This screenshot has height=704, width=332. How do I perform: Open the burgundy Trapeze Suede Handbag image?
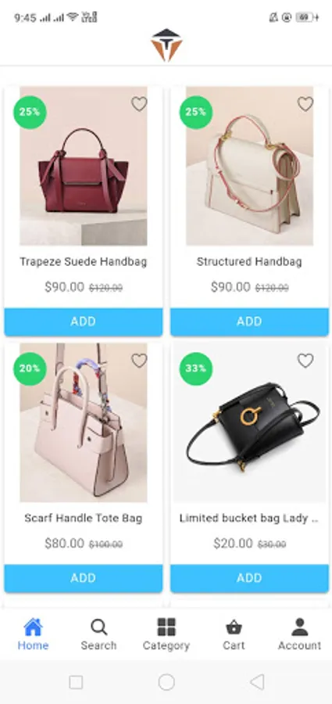click(x=84, y=166)
